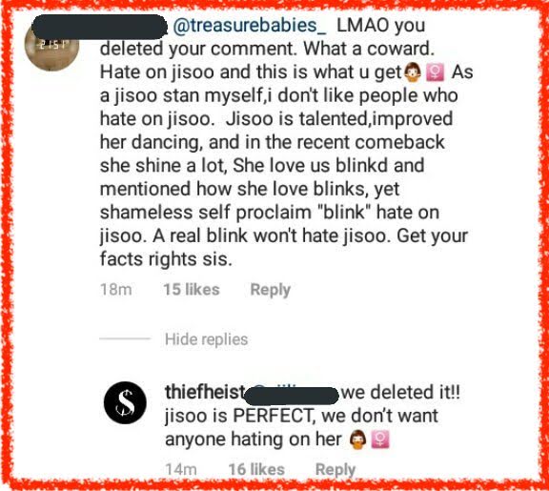This screenshot has width=549, height=491.
Task: Click the facepalm emoji after 'what u get'
Action: (x=413, y=72)
